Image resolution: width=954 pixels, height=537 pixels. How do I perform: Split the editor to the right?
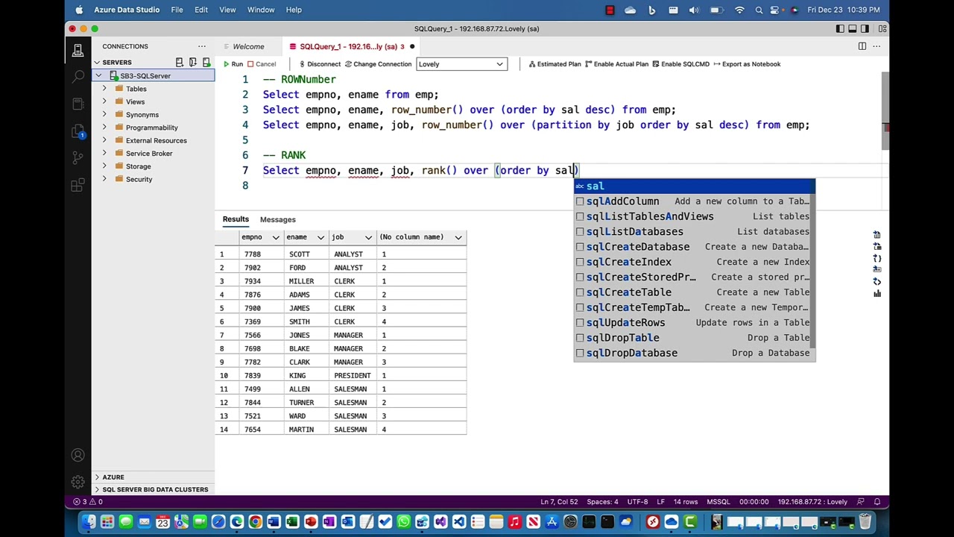pos(862,46)
